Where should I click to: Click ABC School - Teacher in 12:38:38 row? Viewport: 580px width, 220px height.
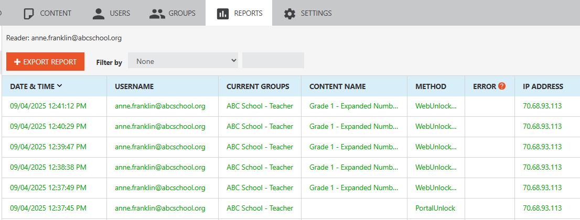point(260,167)
